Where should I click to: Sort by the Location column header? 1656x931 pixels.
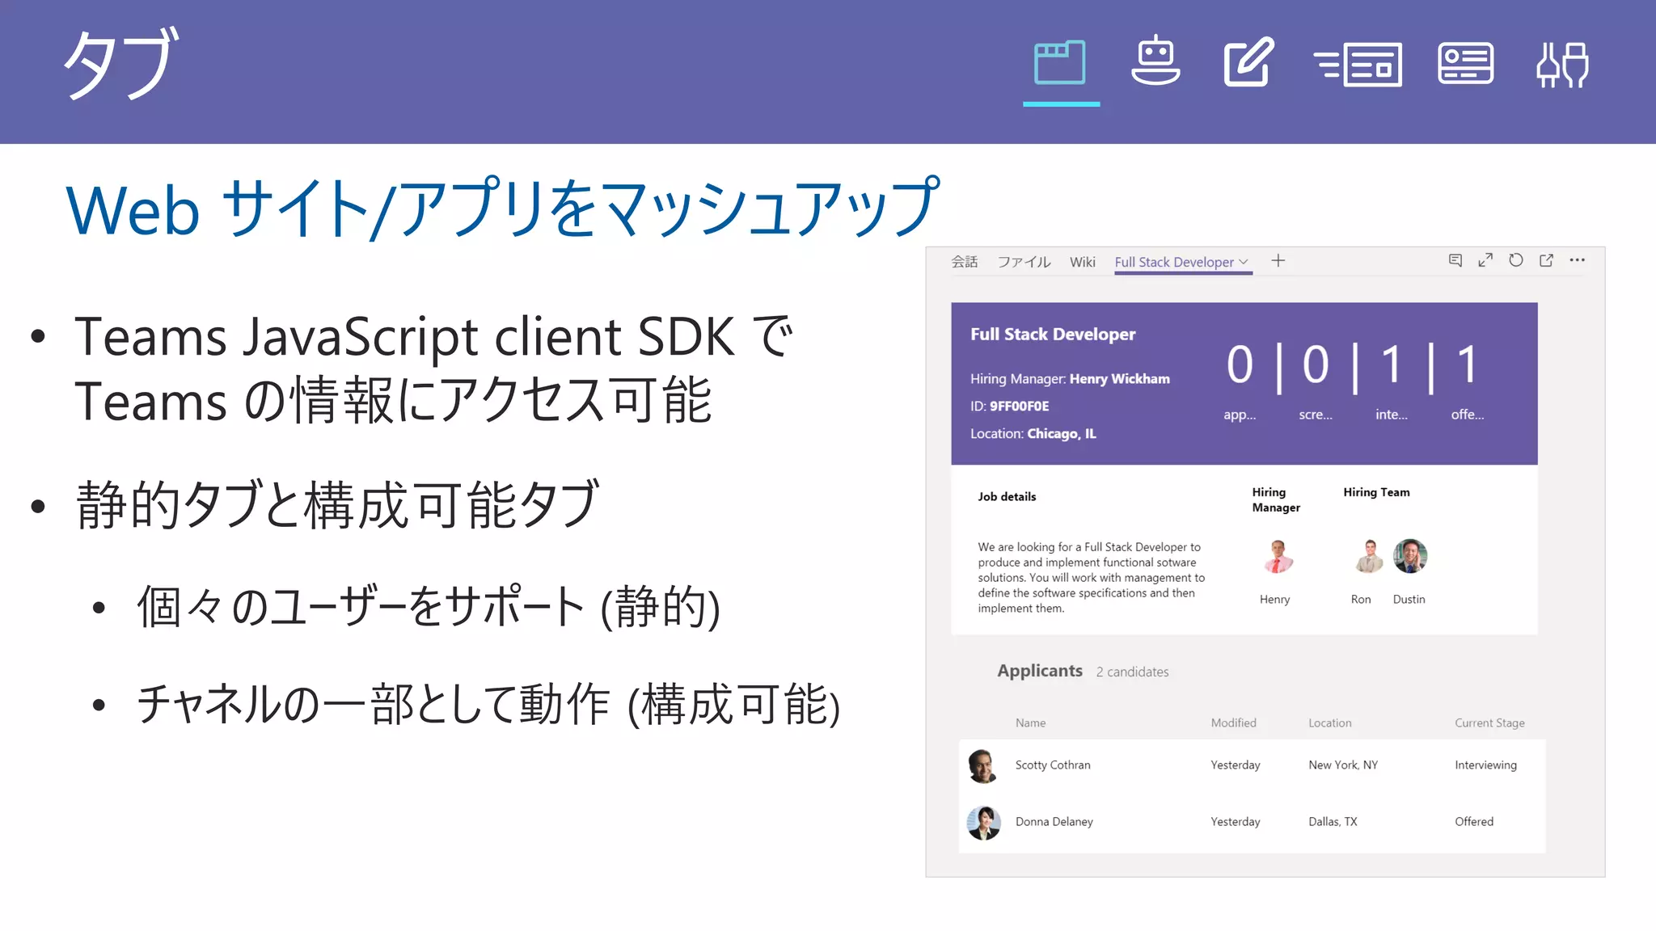click(1329, 723)
